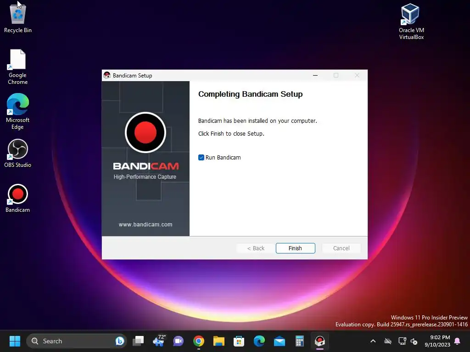Viewport: 470px width, 352px height.
Task: Select the Bandicam desktop shortcut
Action: point(18,198)
